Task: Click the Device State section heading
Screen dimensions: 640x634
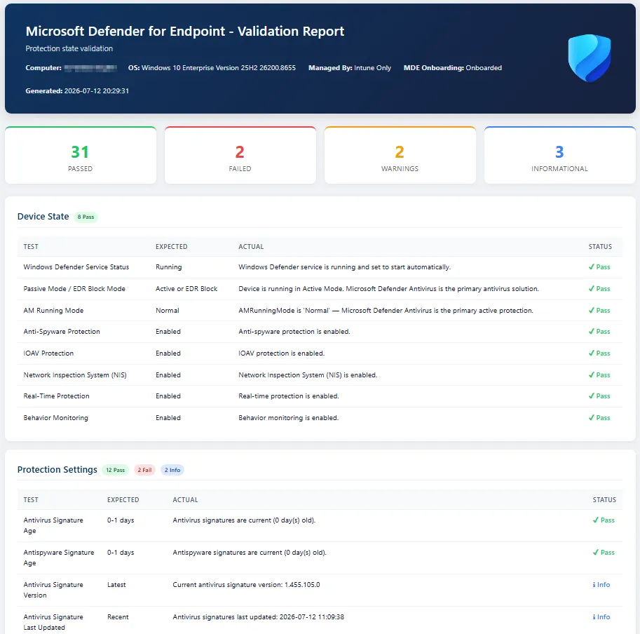Action: pyautogui.click(x=43, y=217)
